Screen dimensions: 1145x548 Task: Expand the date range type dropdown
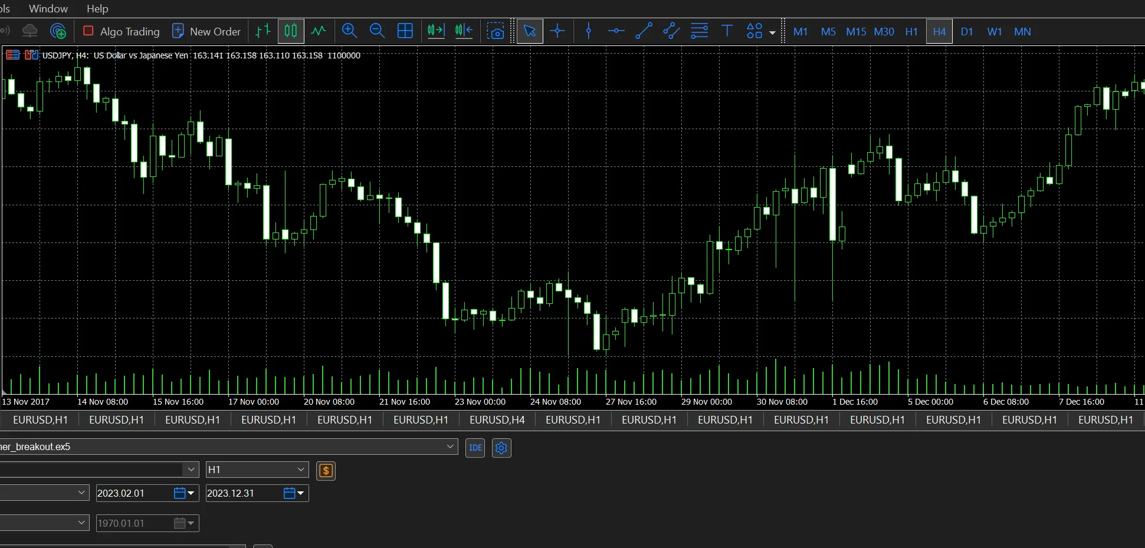(81, 493)
